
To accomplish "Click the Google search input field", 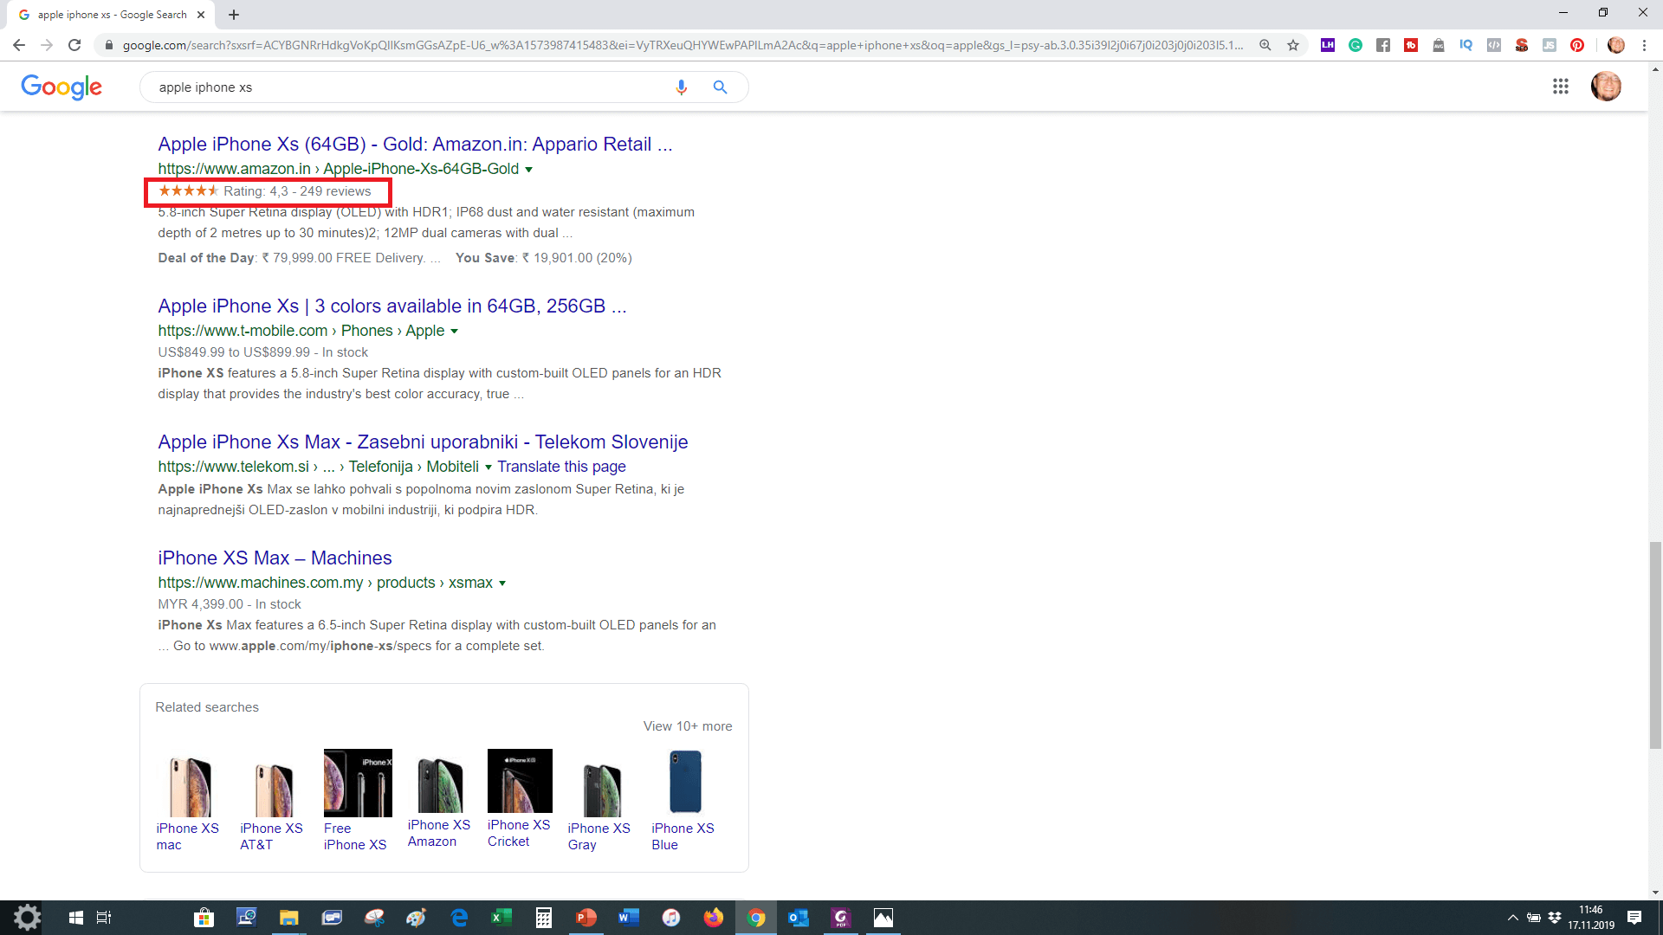I will 407,87.
